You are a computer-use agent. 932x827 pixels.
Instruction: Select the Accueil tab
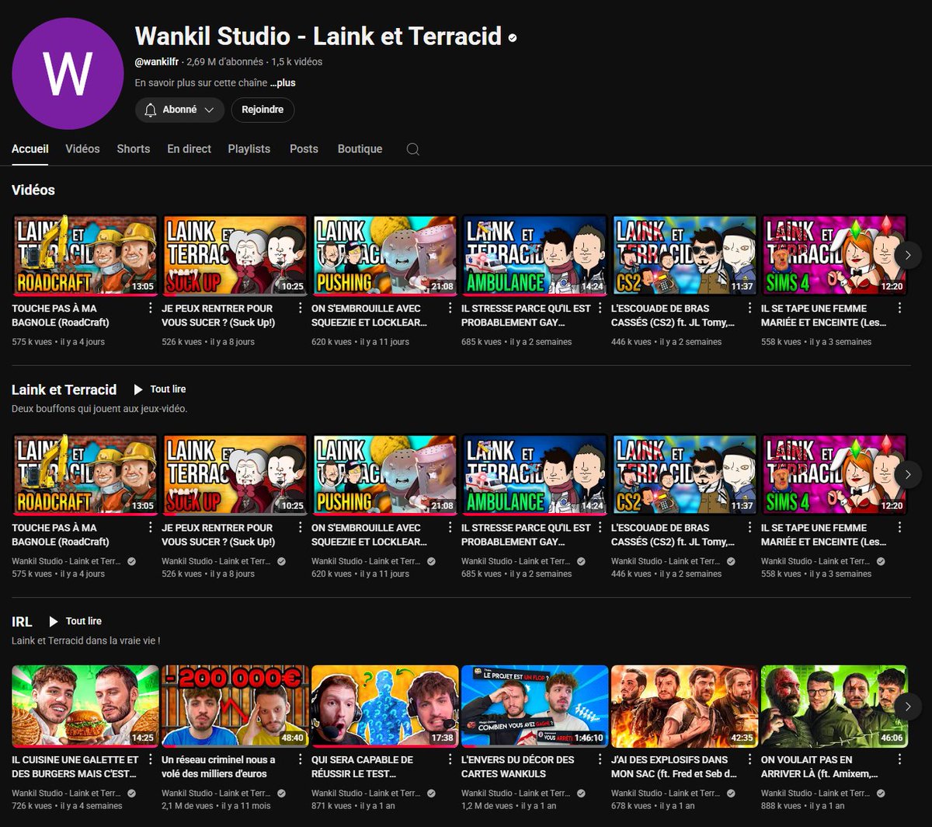pyautogui.click(x=30, y=148)
